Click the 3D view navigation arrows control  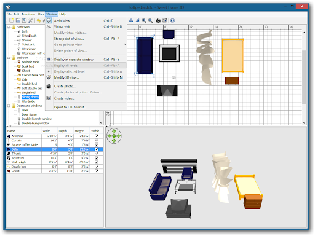click(x=114, y=136)
